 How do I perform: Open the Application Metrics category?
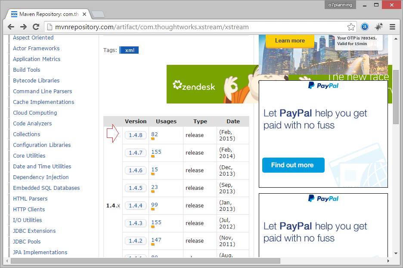click(37, 59)
